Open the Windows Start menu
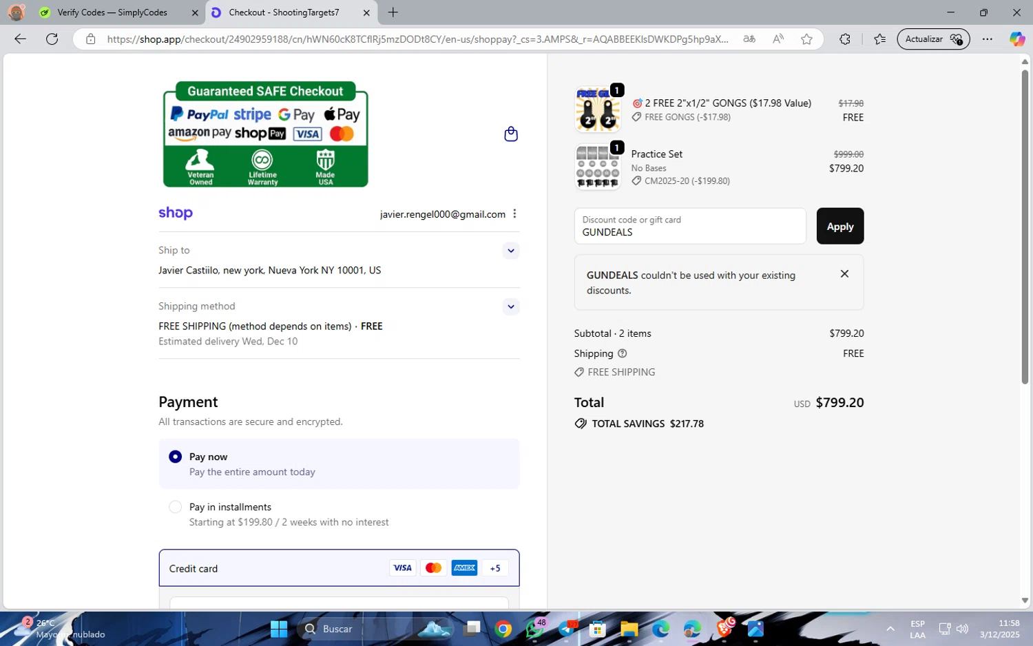This screenshot has height=646, width=1033. tap(279, 629)
